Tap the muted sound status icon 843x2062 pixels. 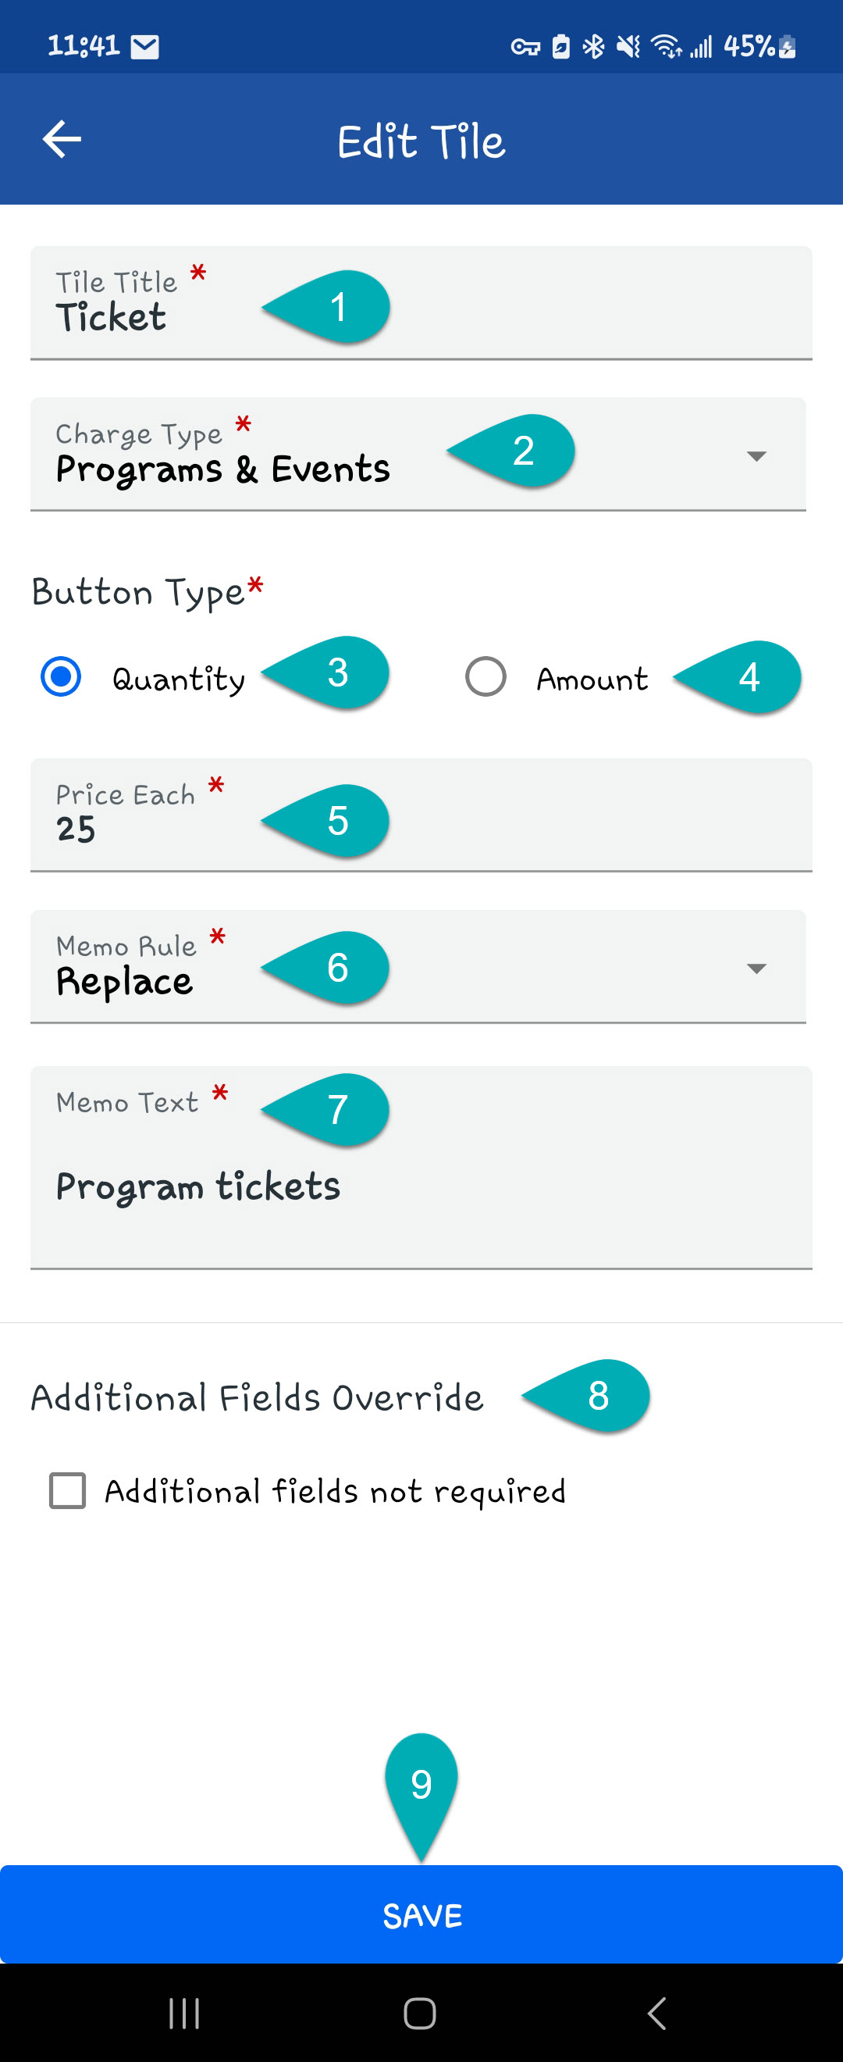click(x=628, y=47)
